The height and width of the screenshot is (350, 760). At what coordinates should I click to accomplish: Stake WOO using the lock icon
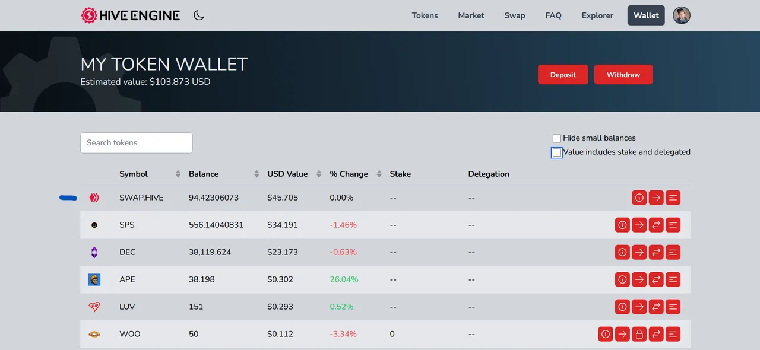(x=639, y=334)
